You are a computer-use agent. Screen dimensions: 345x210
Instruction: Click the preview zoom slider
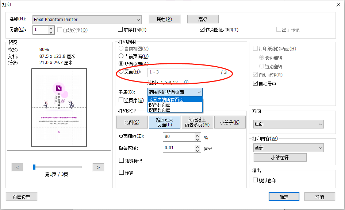click(34, 167)
